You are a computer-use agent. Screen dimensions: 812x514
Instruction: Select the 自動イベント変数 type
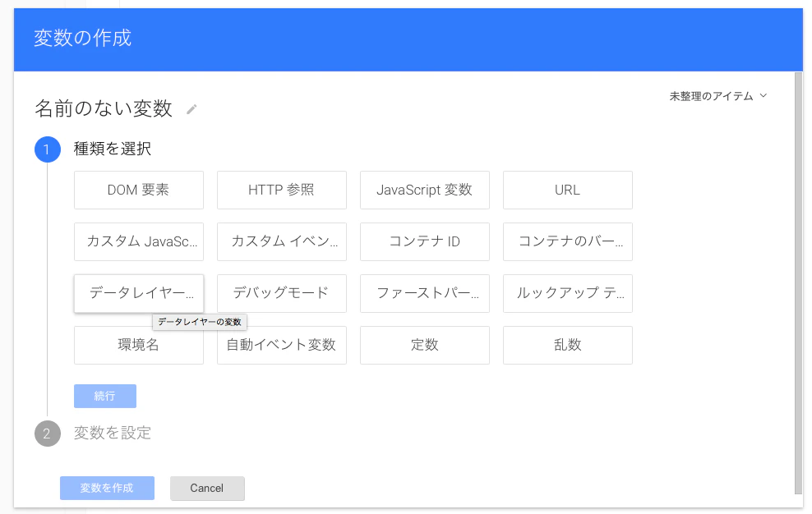[282, 345]
